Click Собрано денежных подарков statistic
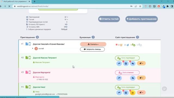The height and width of the screenshot is (98, 174). pos(47,29)
